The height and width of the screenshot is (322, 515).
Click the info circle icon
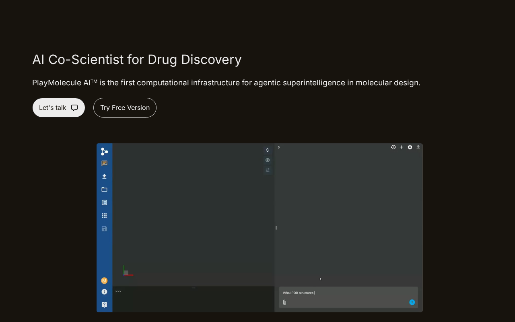(x=104, y=292)
